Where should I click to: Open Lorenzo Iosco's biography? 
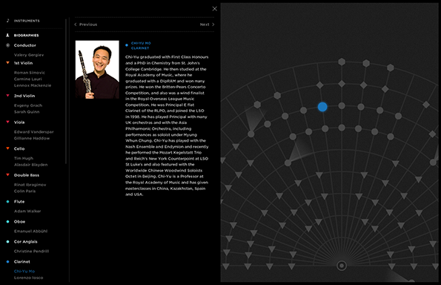tap(29, 278)
